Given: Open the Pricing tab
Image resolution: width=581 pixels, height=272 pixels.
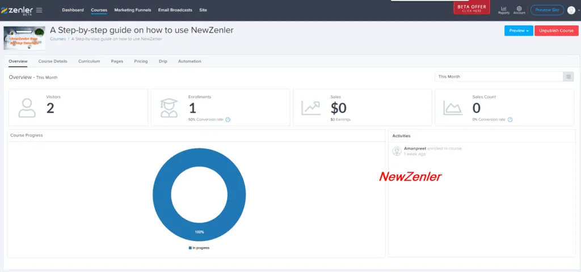Looking at the screenshot, I should pos(141,61).
